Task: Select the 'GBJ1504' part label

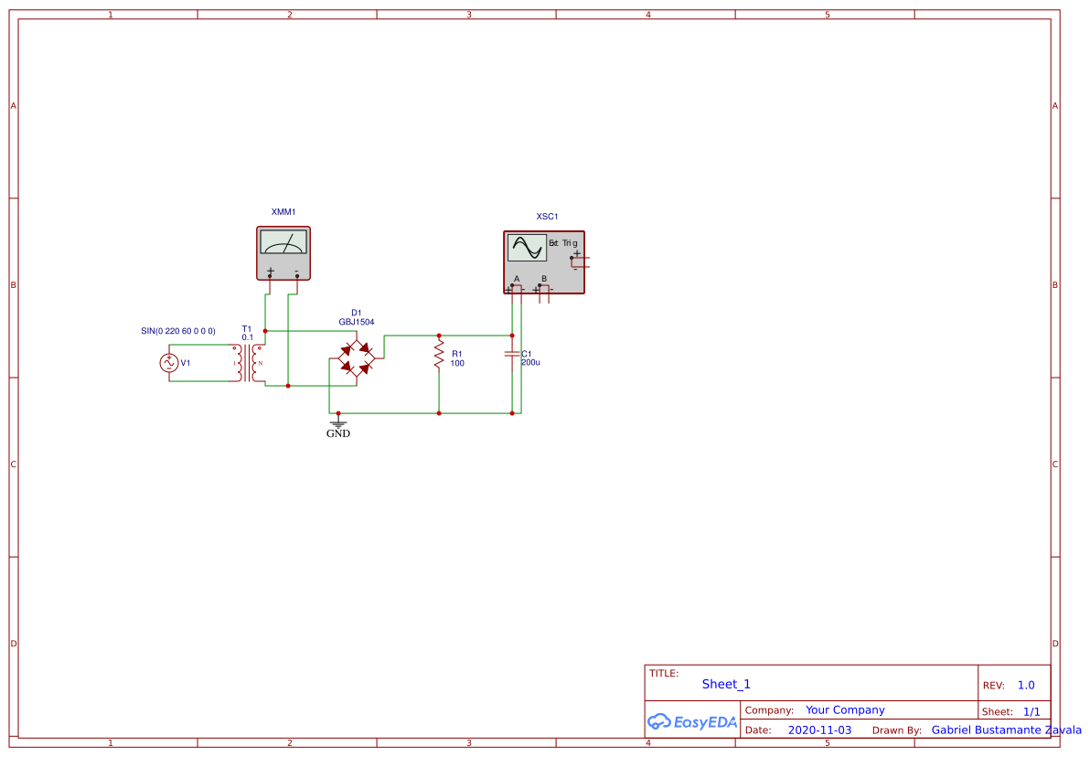Action: tap(357, 322)
